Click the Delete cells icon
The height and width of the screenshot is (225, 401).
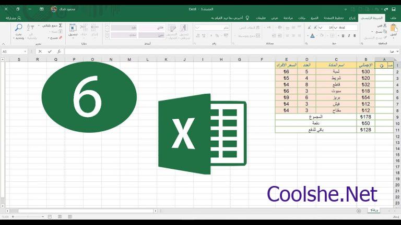pyautogui.click(x=84, y=28)
